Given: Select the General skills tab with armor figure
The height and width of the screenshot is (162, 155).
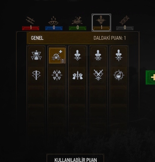Looking at the screenshot, I should tap(101, 22).
